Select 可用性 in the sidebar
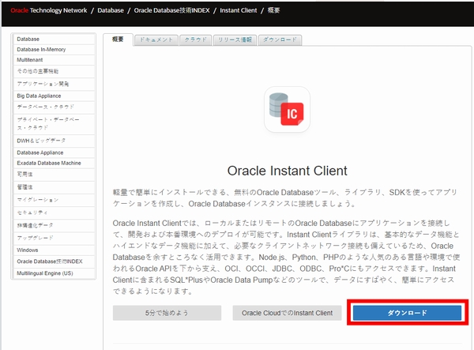 point(54,175)
